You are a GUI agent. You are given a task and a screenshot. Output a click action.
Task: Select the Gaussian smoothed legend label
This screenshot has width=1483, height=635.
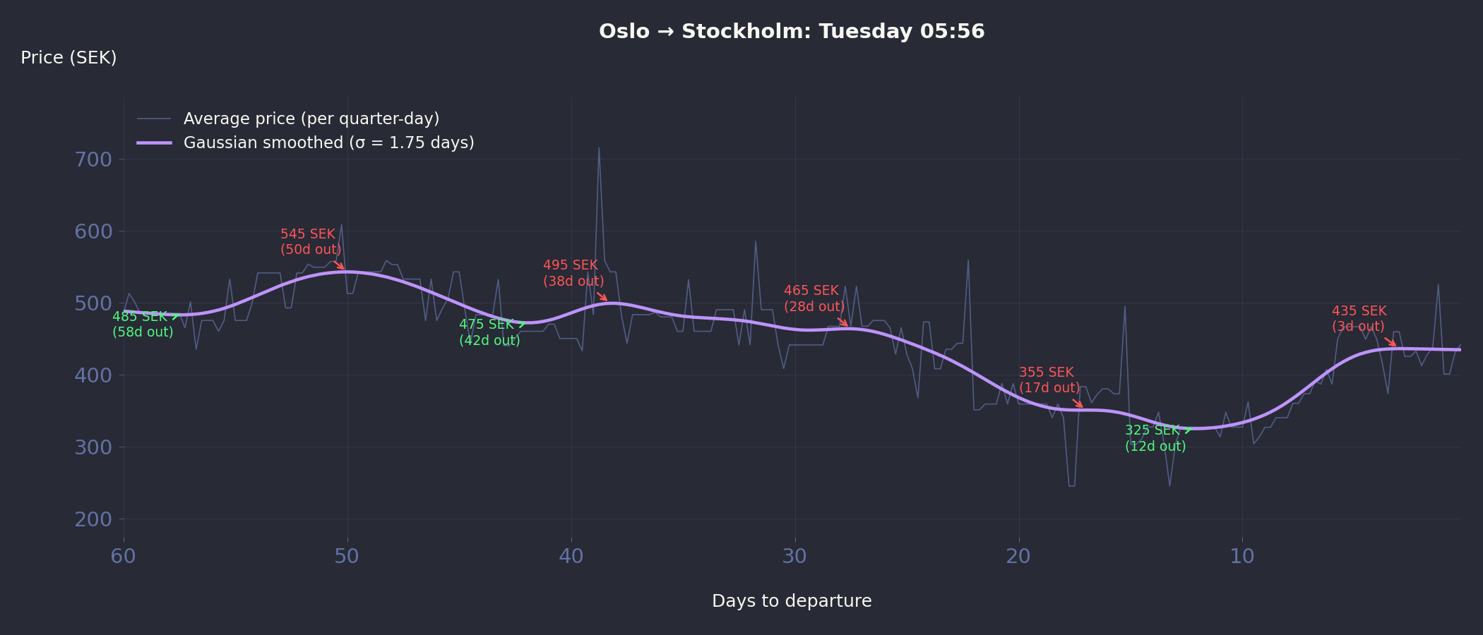(328, 143)
